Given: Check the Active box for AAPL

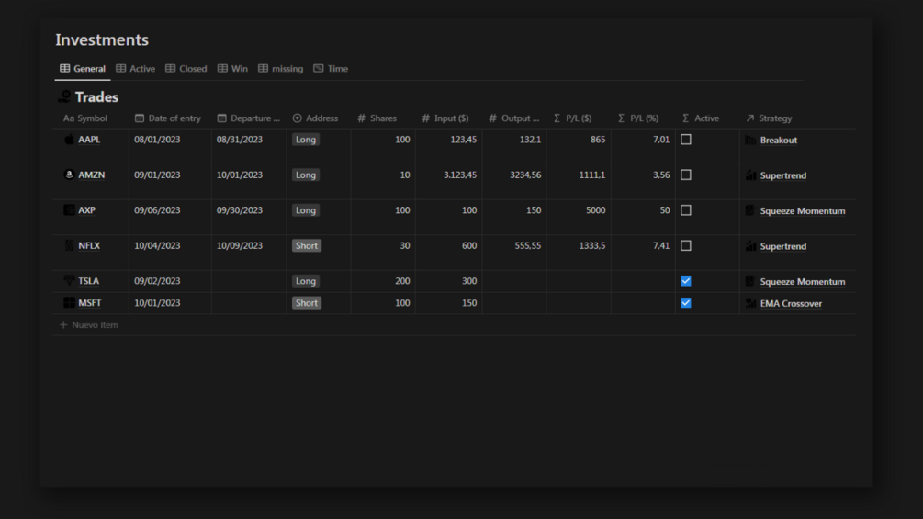Looking at the screenshot, I should [686, 140].
